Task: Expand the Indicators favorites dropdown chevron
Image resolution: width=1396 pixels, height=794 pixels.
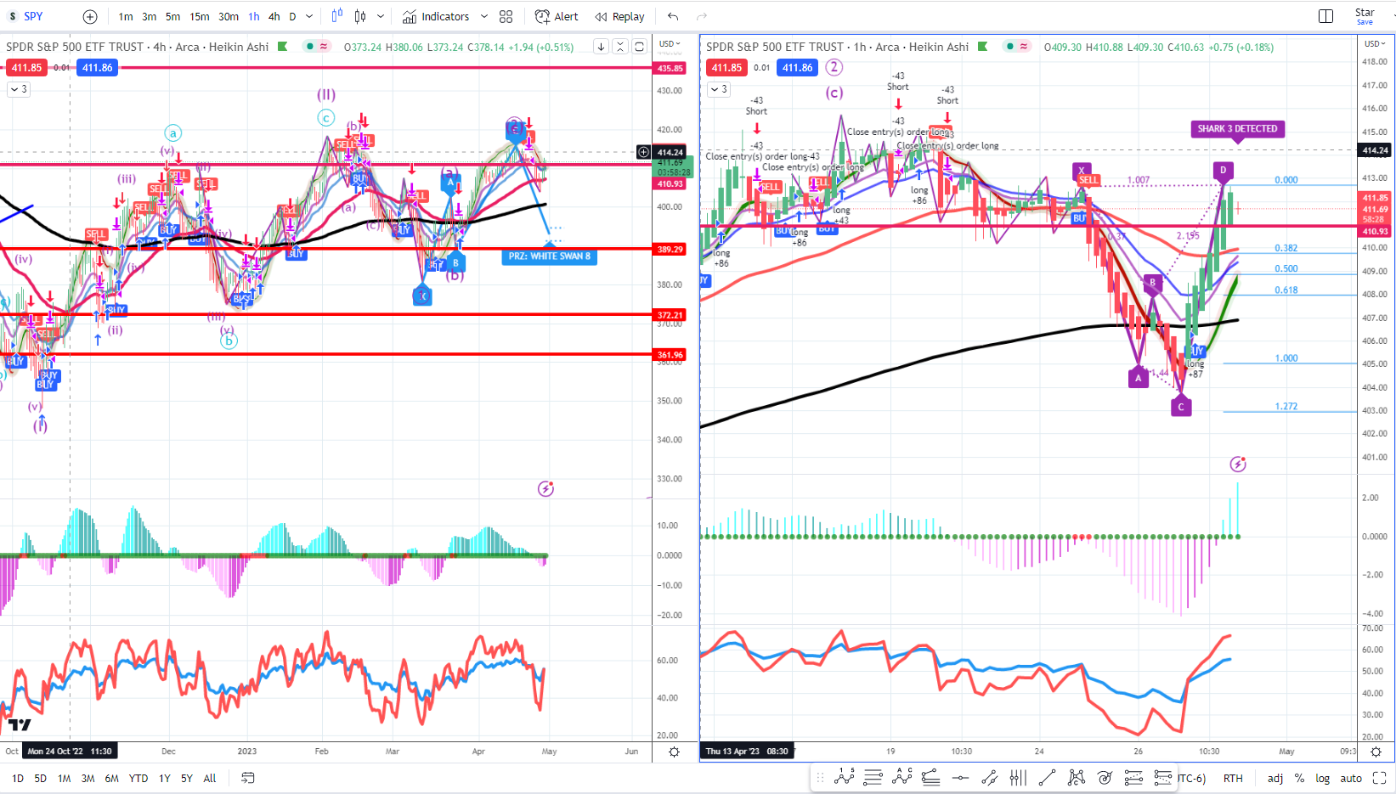Action: click(x=484, y=16)
